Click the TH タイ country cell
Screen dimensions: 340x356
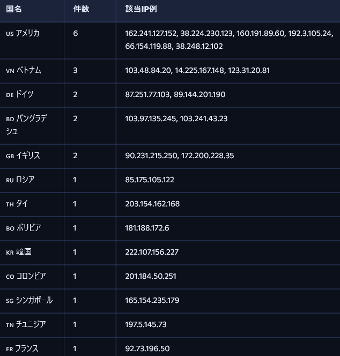17,204
